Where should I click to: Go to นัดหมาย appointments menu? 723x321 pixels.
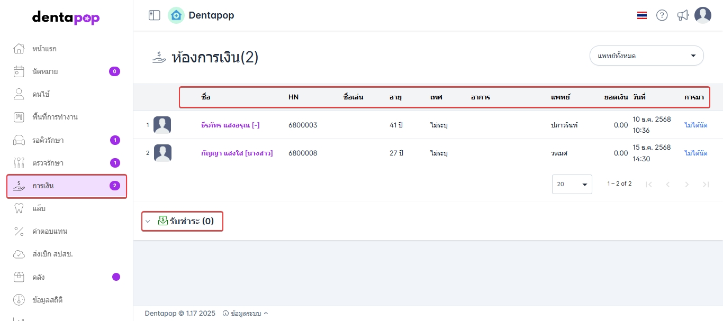[x=45, y=71]
